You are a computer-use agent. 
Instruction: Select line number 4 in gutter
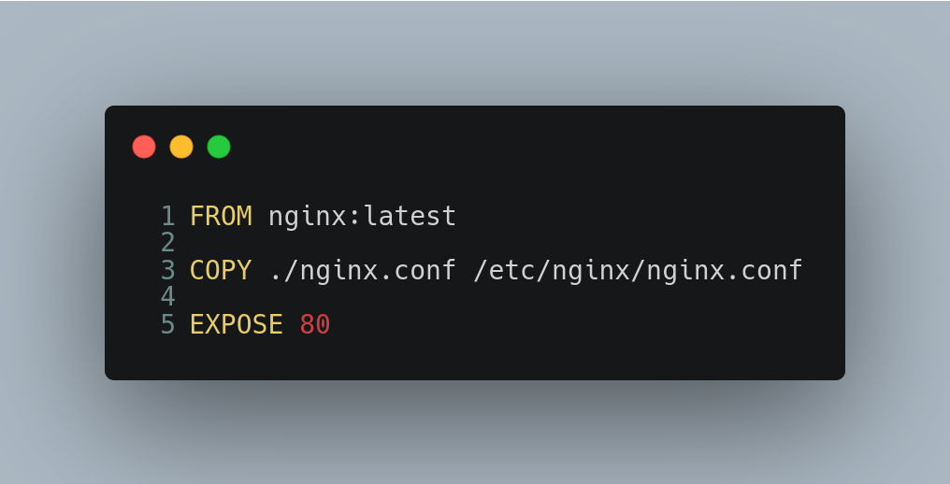point(167,297)
